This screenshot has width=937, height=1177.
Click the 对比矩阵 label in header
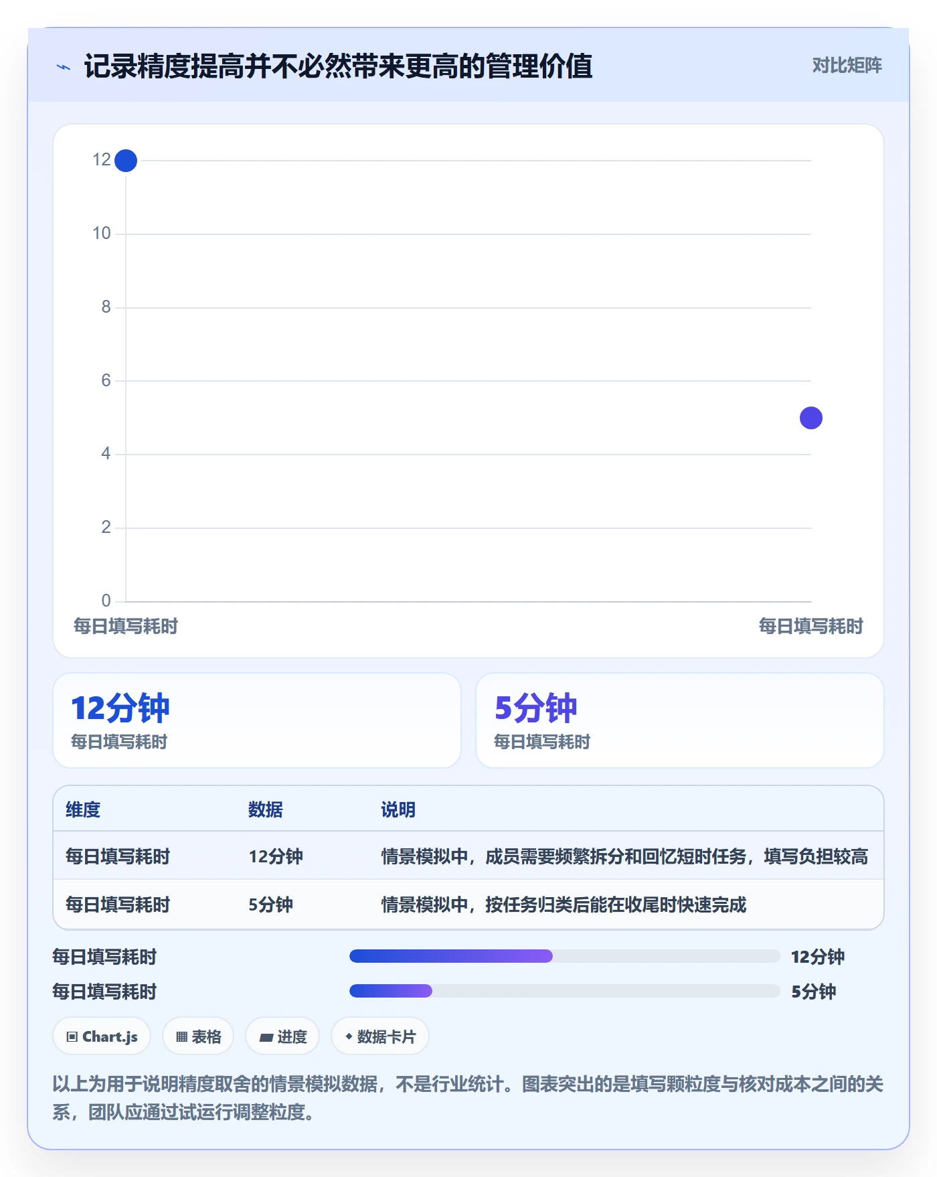tap(847, 66)
